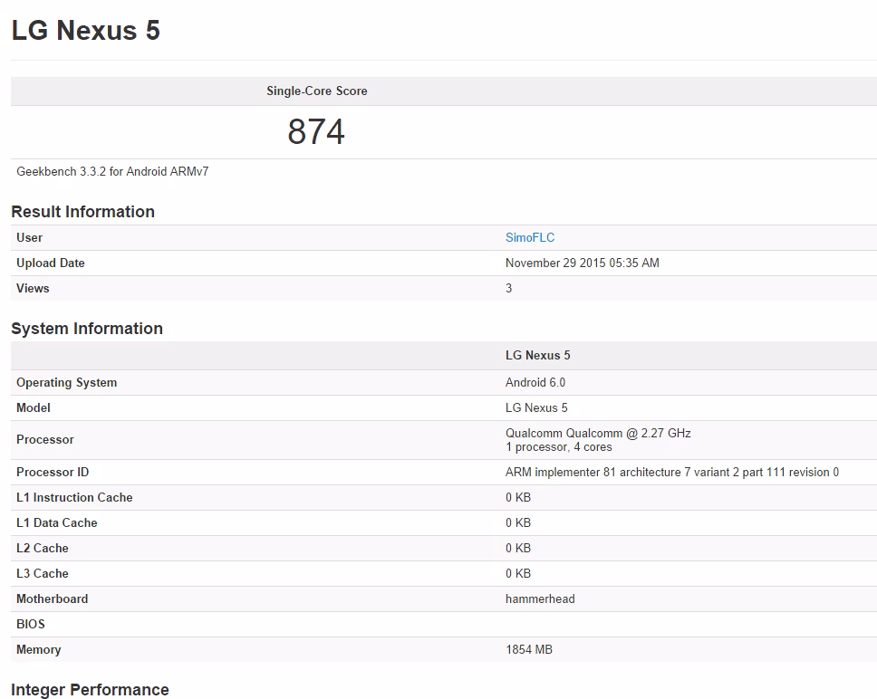
Task: Select the Model row label
Action: coord(33,407)
